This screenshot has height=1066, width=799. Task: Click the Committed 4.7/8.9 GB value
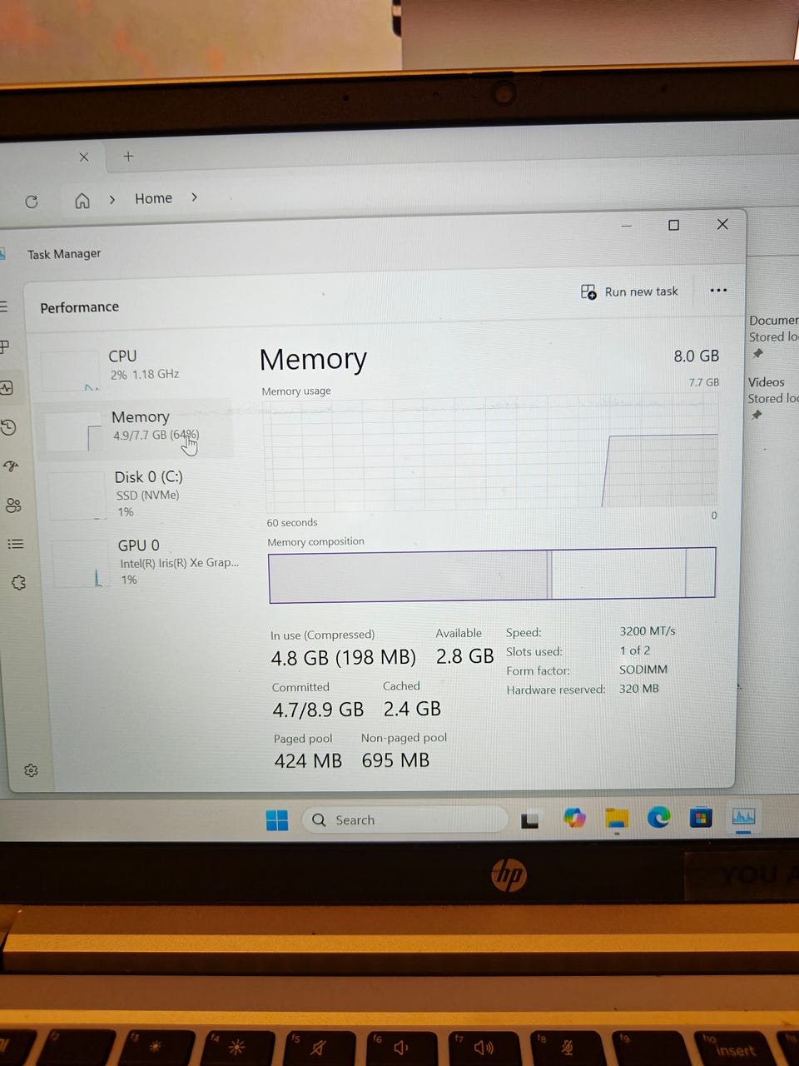coord(318,710)
